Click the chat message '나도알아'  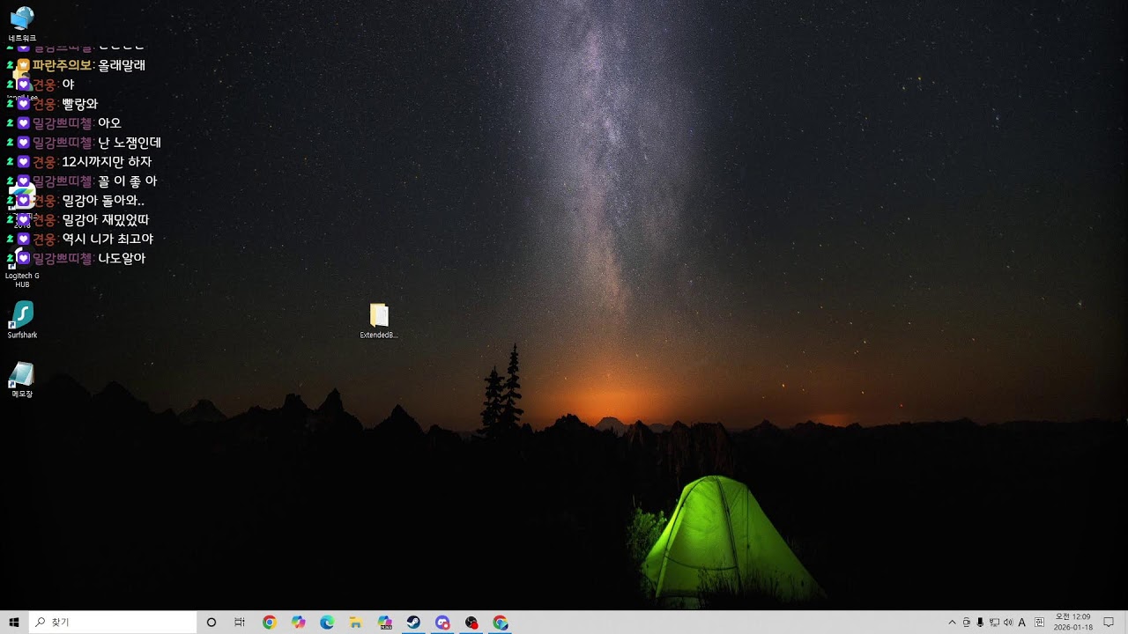coord(122,259)
